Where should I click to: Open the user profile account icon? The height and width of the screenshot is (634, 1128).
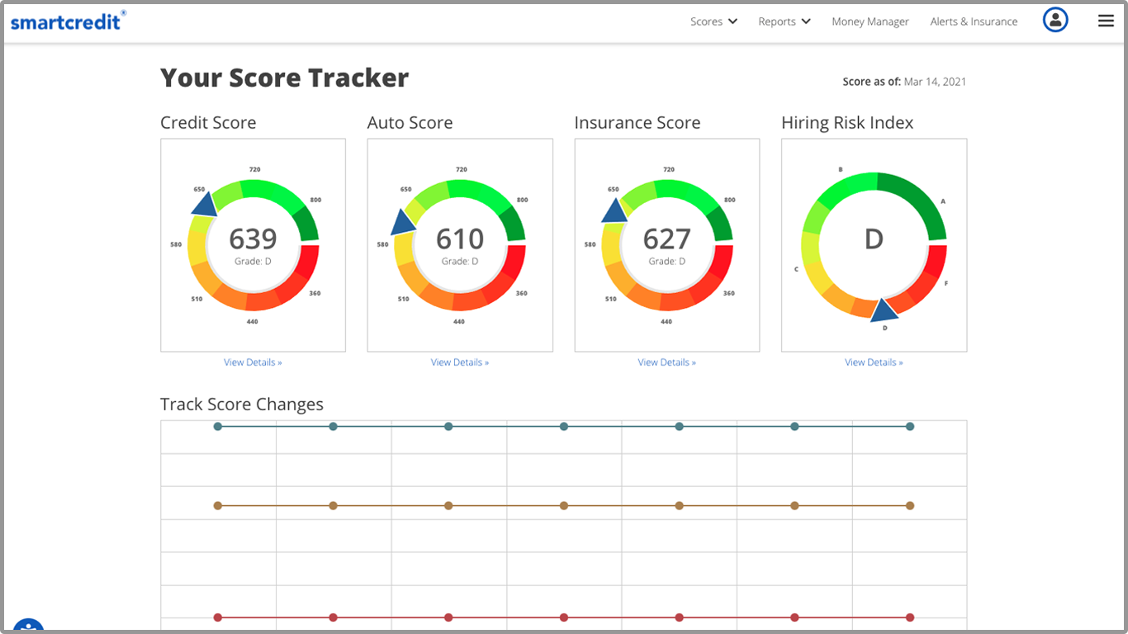click(1055, 21)
